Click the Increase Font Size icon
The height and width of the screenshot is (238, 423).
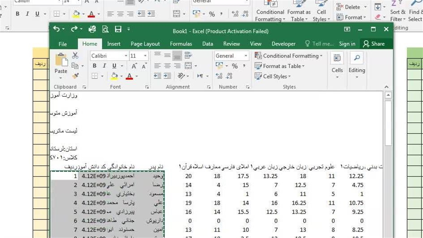[x=136, y=66]
